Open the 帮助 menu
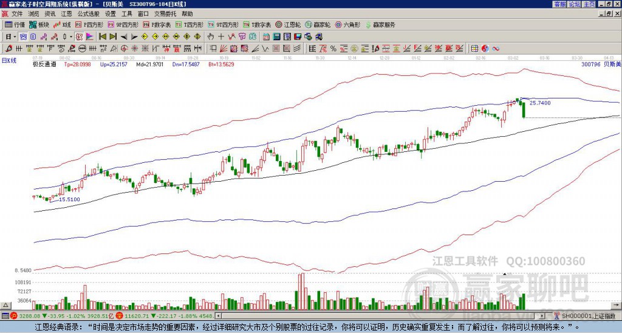Image resolution: width=622 pixels, height=333 pixels. (187, 14)
